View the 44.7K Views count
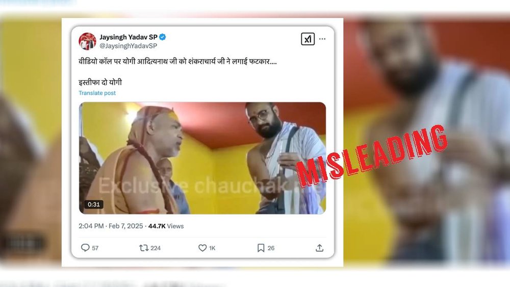 coord(166,226)
